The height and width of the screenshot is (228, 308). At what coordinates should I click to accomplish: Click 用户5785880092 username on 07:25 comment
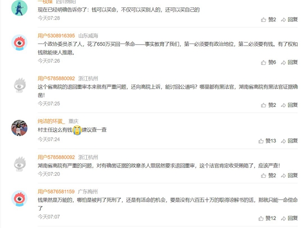click(x=56, y=79)
